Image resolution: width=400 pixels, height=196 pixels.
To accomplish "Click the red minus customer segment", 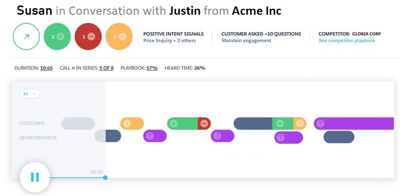I will 204,124.
